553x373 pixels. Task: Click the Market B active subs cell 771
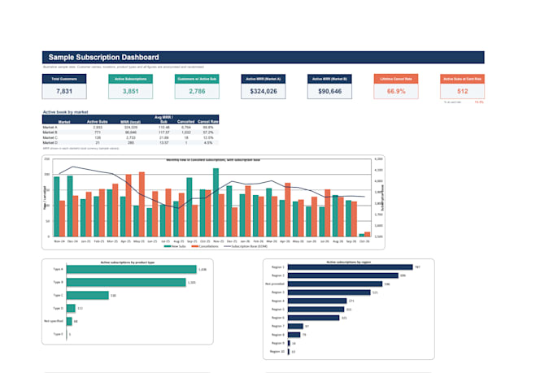point(98,132)
